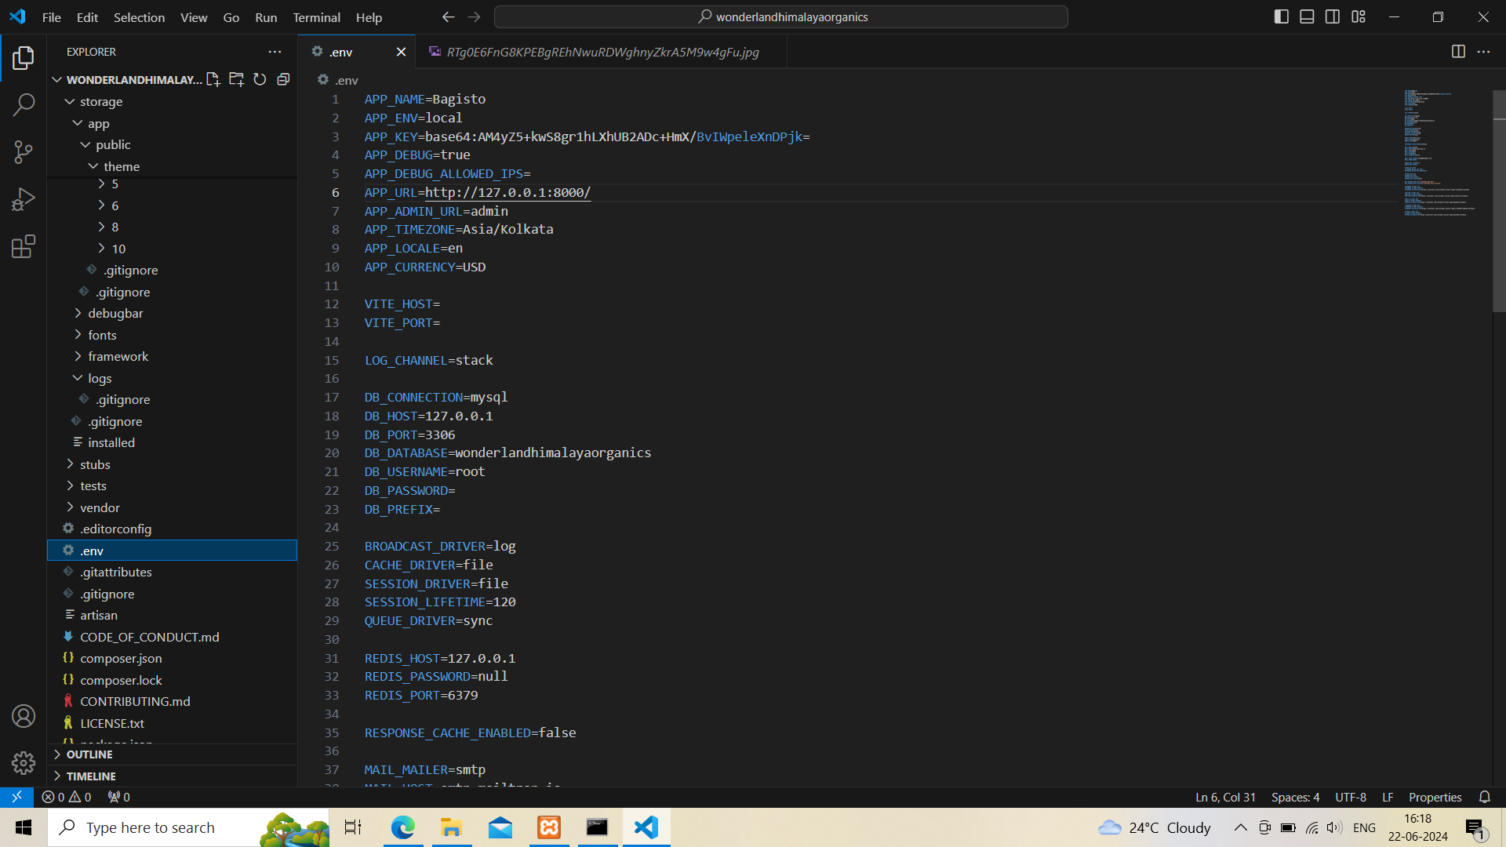Open the Extensions view
This screenshot has width=1506, height=847.
point(24,246)
